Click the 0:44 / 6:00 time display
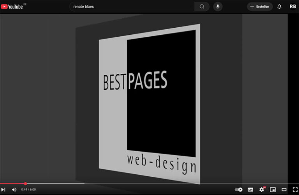This screenshot has width=299, height=195. (x=28, y=190)
